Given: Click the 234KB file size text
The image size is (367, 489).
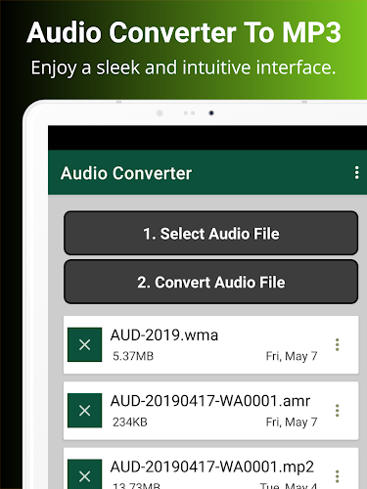Looking at the screenshot, I should [130, 422].
